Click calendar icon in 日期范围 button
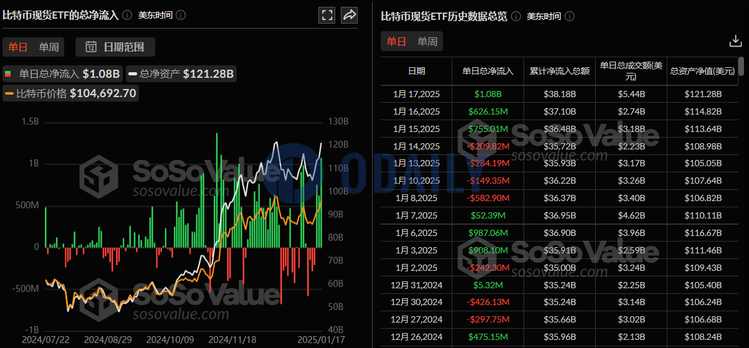This screenshot has height=348, width=749. tap(91, 47)
